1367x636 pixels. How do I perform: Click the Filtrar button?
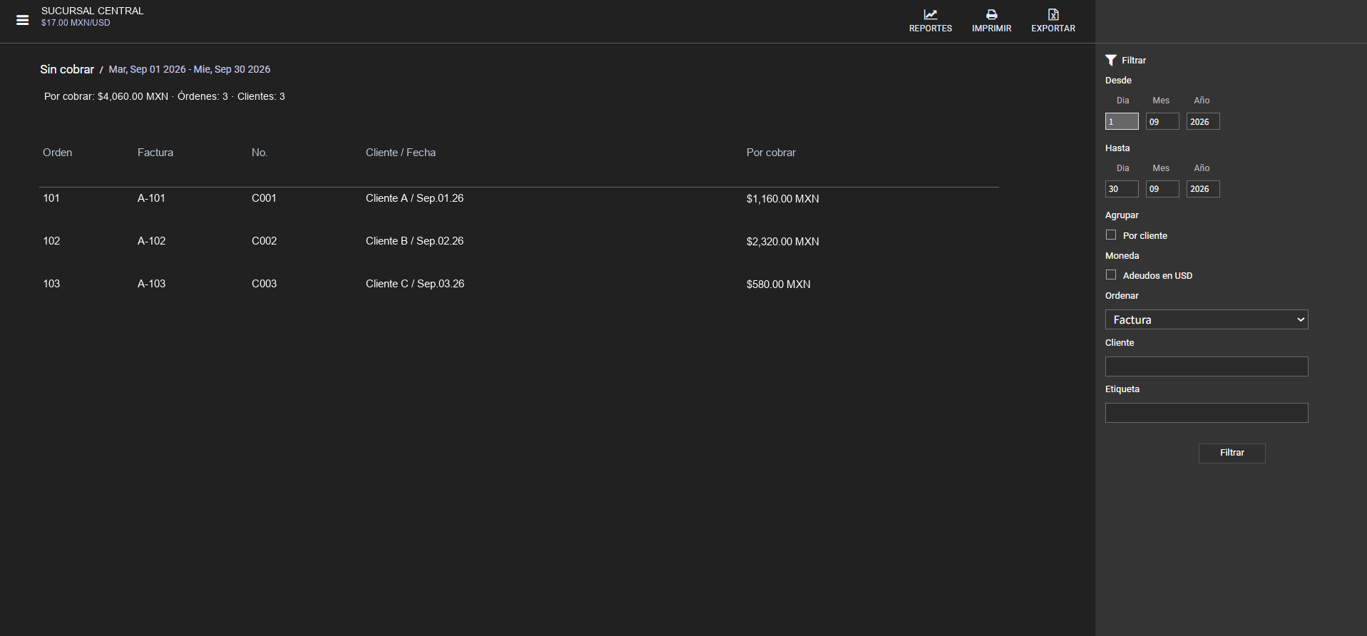(x=1232, y=453)
